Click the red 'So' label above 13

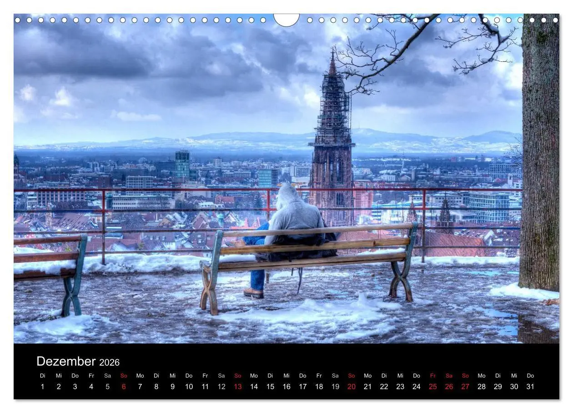click(x=237, y=376)
